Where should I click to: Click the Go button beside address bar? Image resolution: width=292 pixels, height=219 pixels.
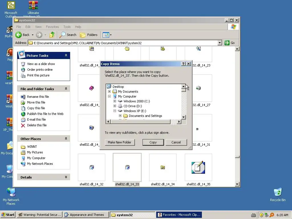point(230,43)
